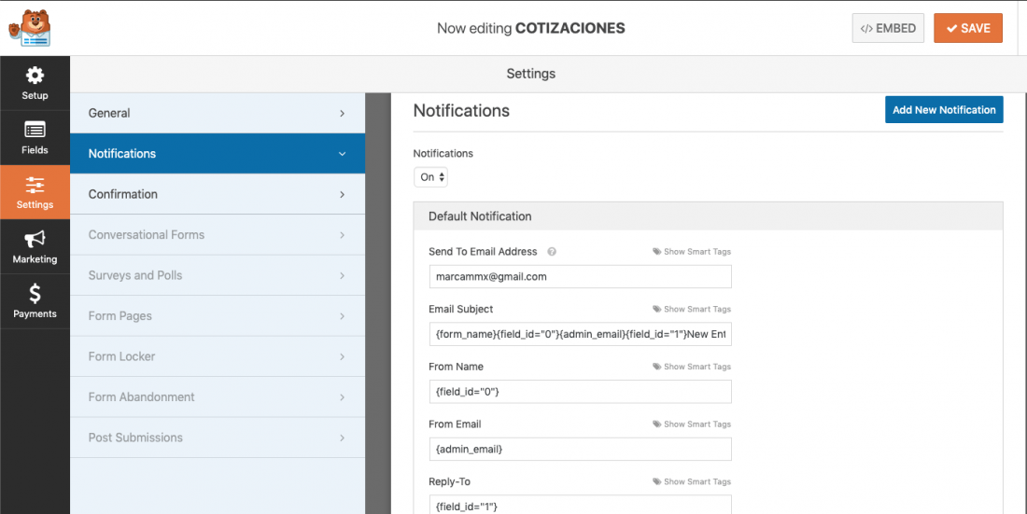
Task: Open the Form Abandonment settings tab
Action: tap(218, 396)
